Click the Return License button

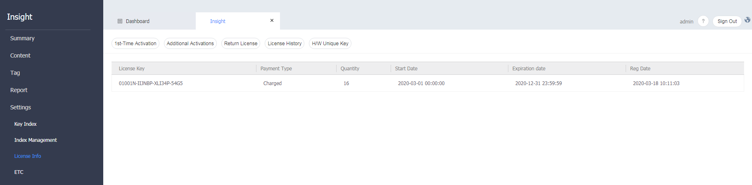(241, 44)
